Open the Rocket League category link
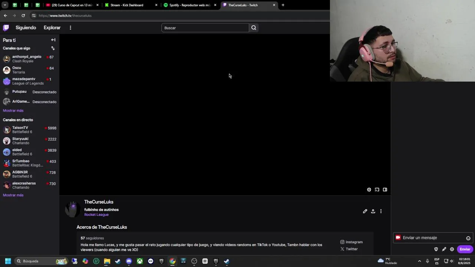The image size is (475, 267). 96,215
